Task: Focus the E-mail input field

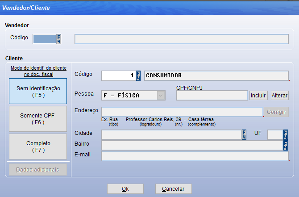Action: click(195, 156)
